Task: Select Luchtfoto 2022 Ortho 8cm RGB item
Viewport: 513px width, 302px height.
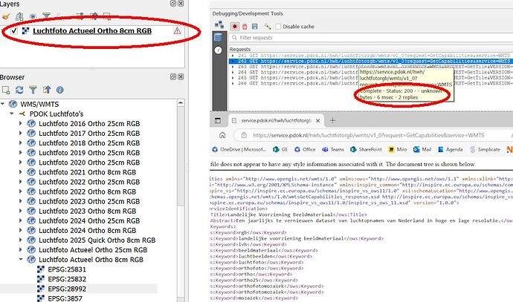Action: [87, 191]
